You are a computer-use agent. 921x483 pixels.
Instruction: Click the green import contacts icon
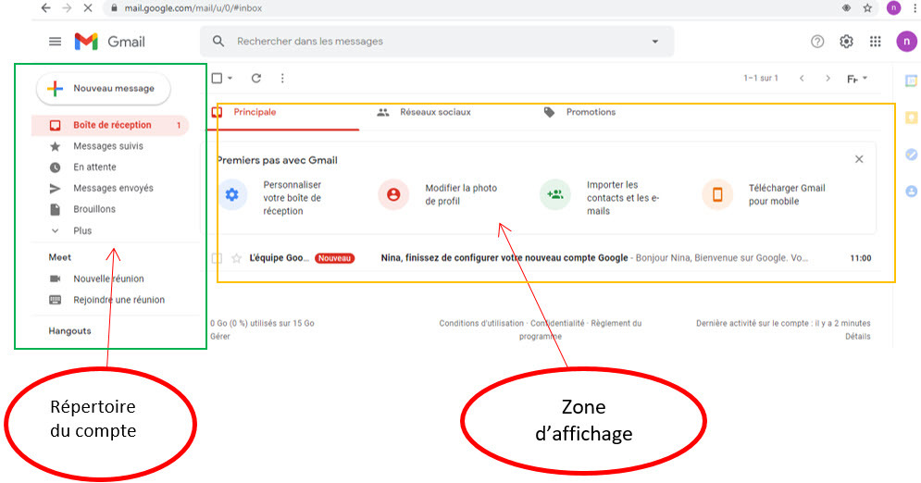[x=555, y=194]
